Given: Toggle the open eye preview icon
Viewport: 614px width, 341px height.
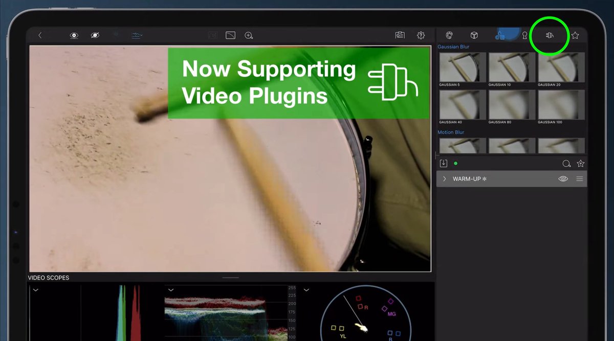Looking at the screenshot, I should pos(74,35).
